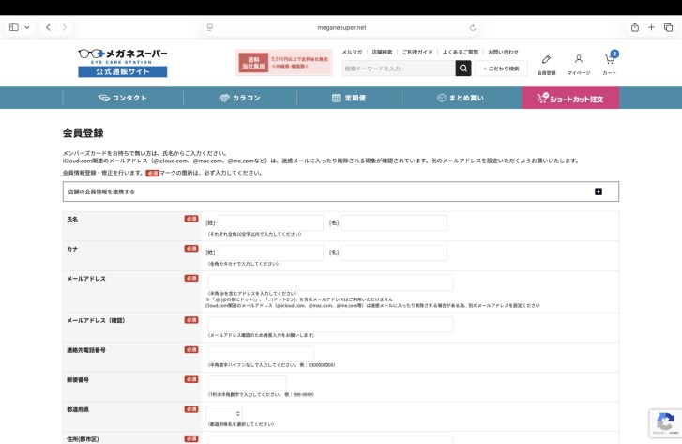Reload the page in address bar
The height and width of the screenshot is (444, 682).
[x=473, y=27]
